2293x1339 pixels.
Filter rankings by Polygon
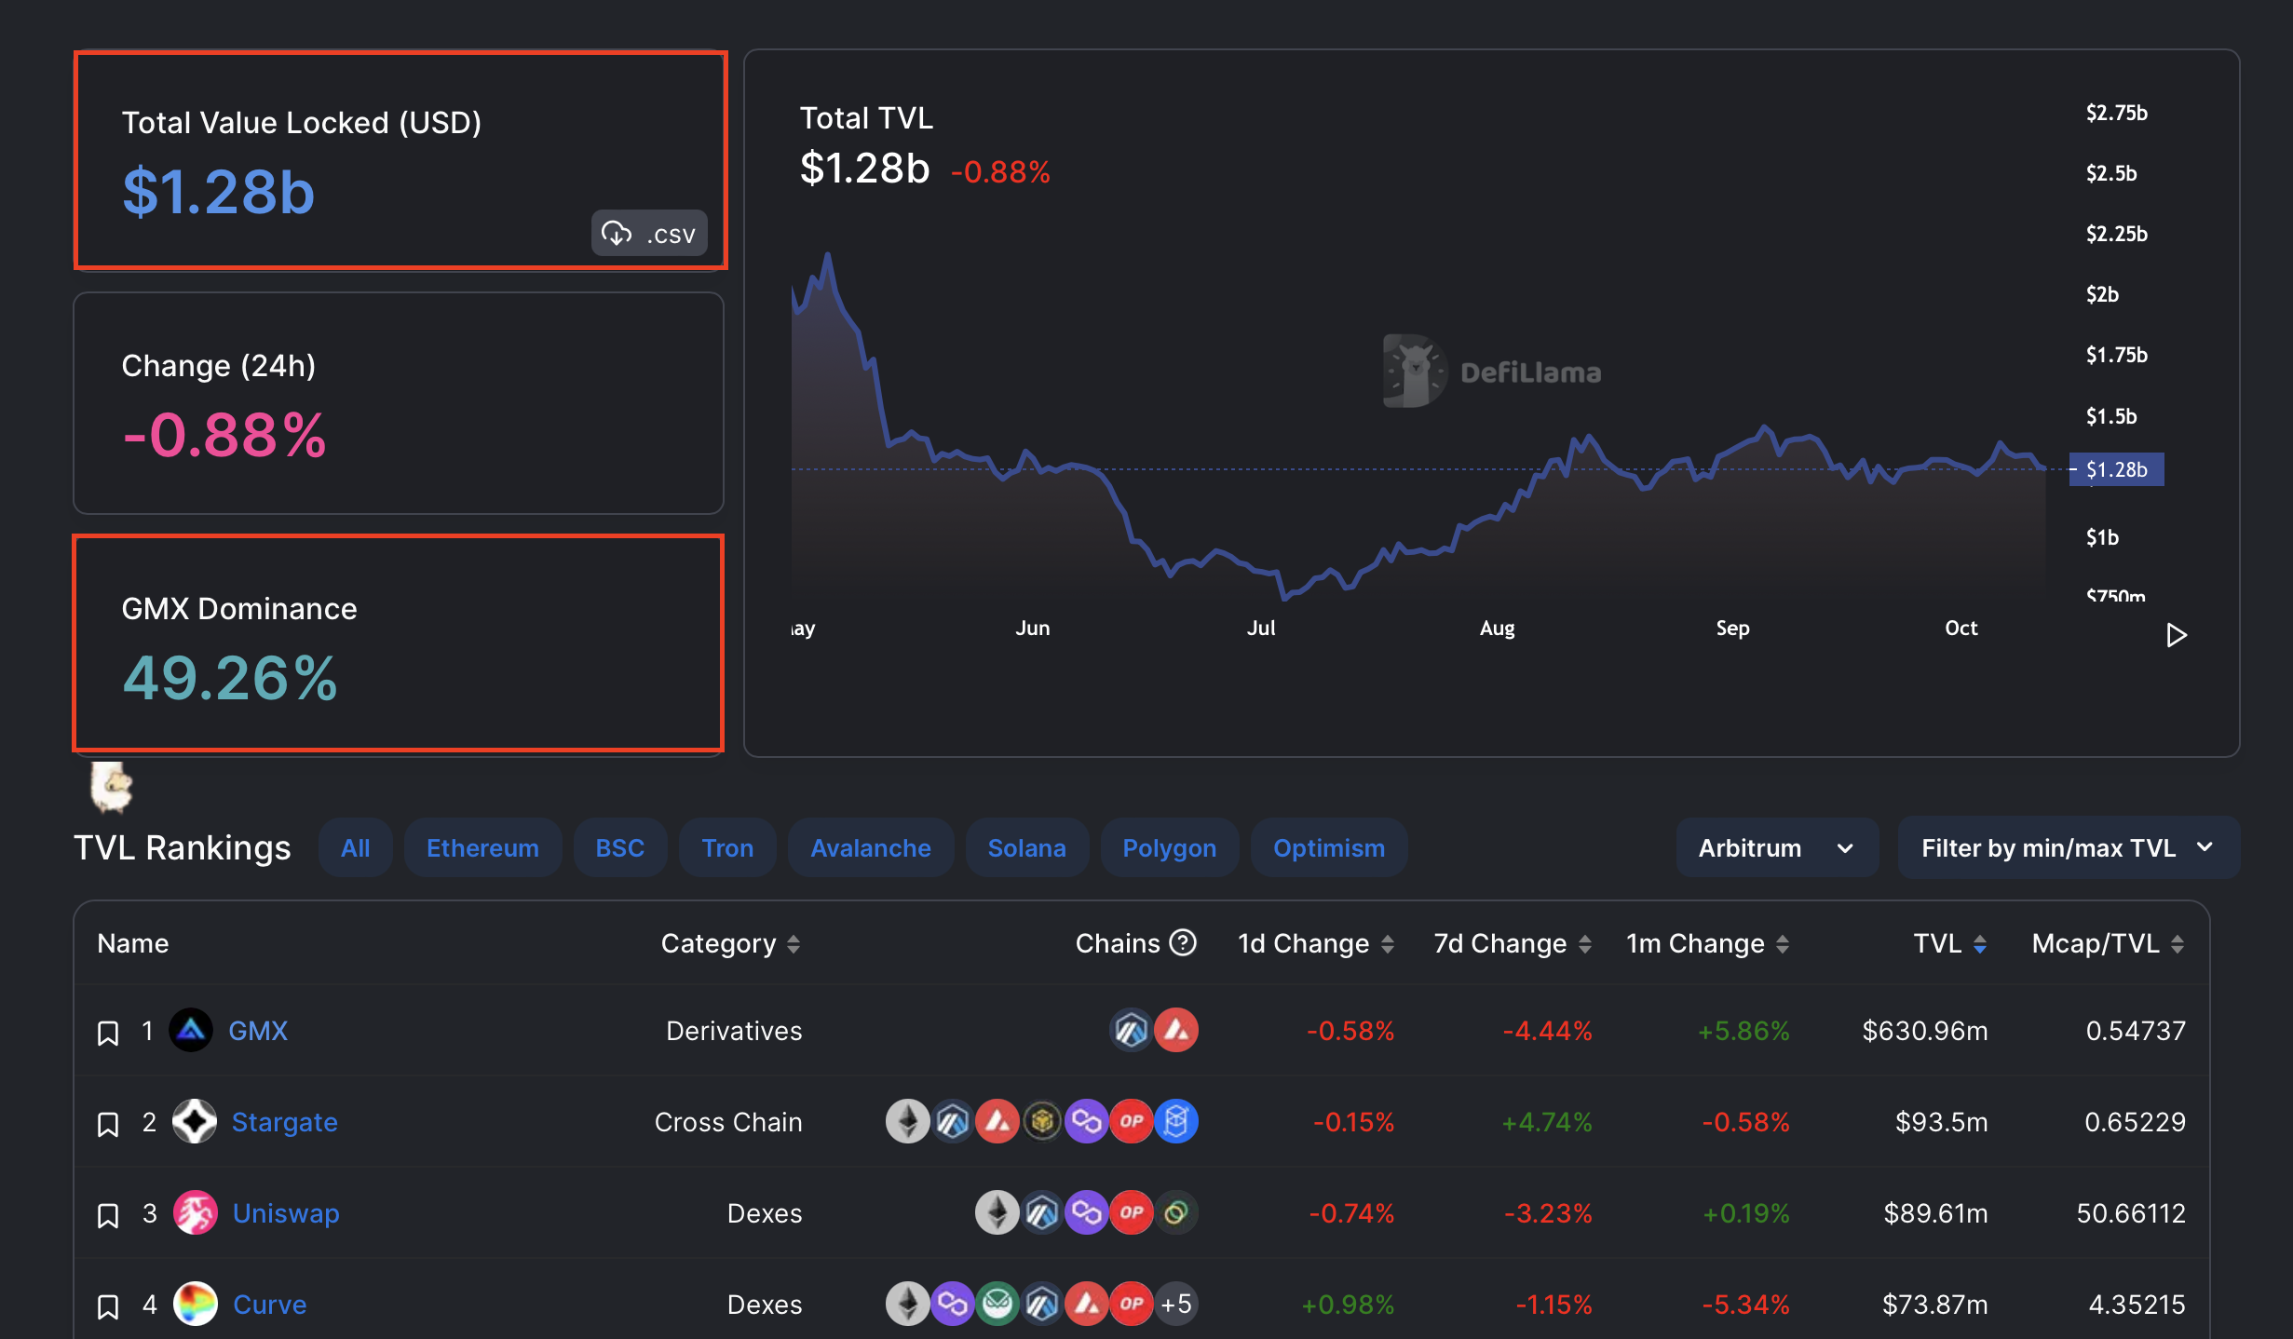[1170, 848]
